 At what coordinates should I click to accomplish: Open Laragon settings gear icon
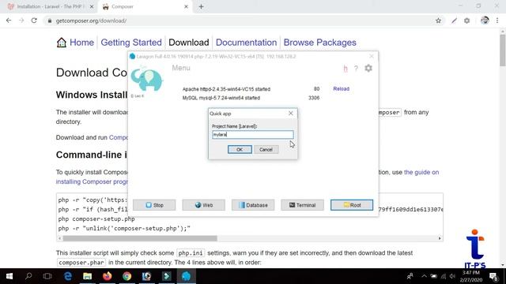(368, 69)
